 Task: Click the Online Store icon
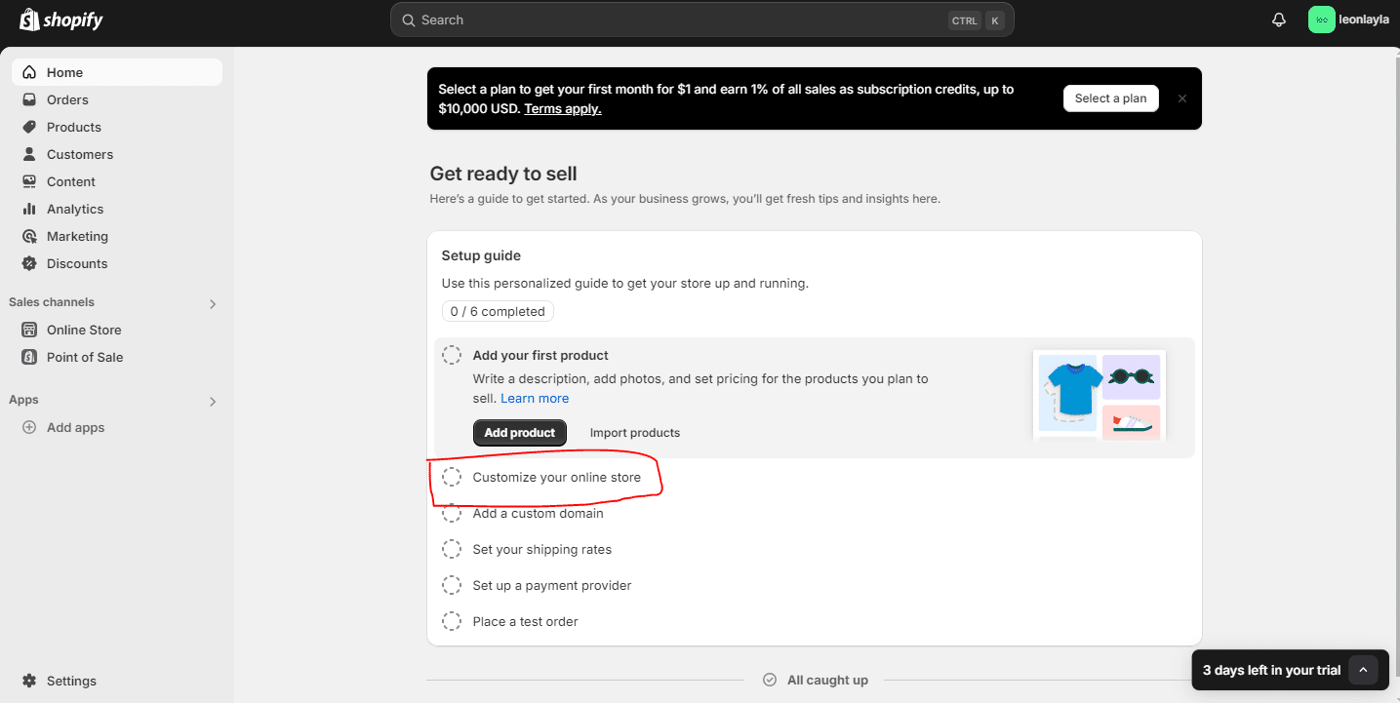tap(29, 330)
